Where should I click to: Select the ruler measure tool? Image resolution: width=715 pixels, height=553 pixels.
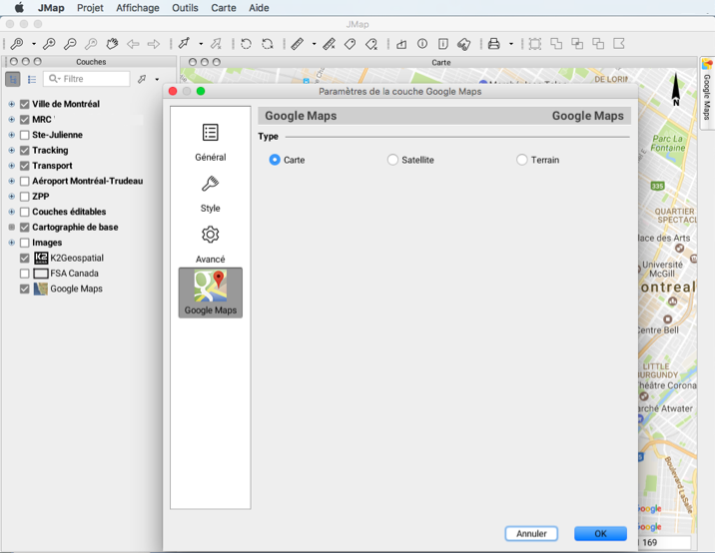coord(298,44)
